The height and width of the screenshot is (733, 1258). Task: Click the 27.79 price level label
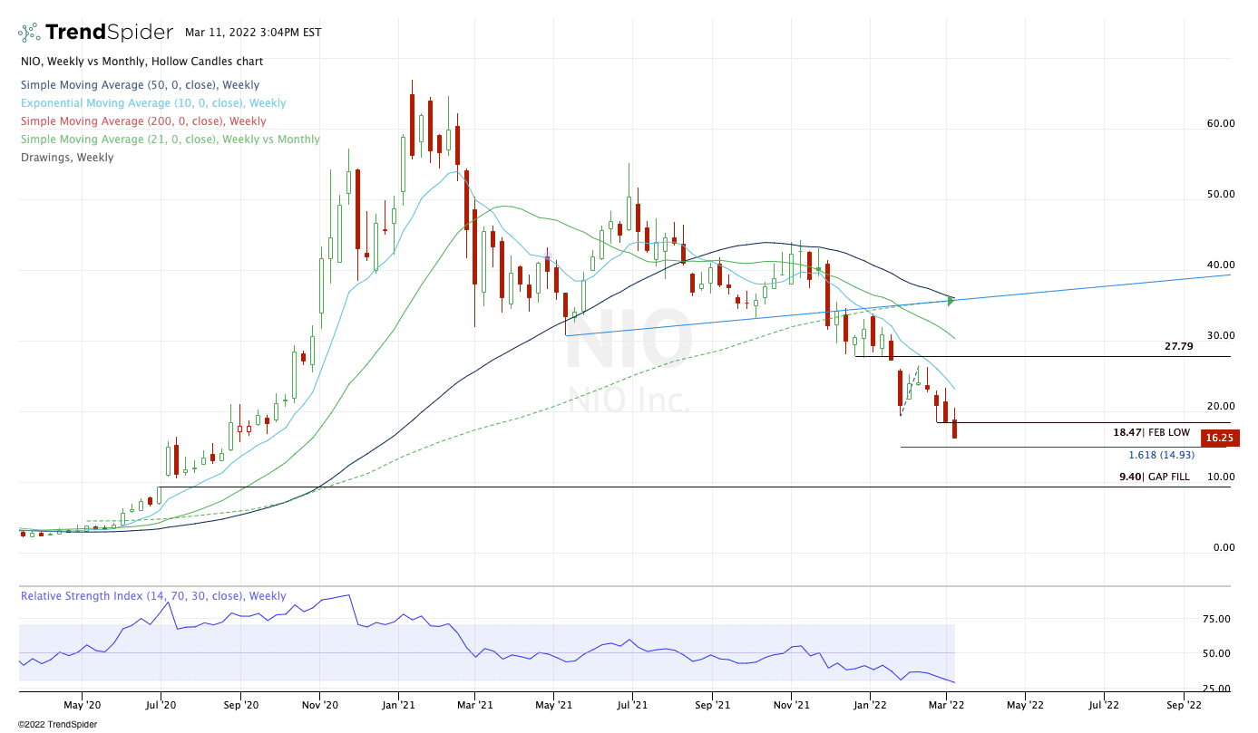pyautogui.click(x=1179, y=346)
